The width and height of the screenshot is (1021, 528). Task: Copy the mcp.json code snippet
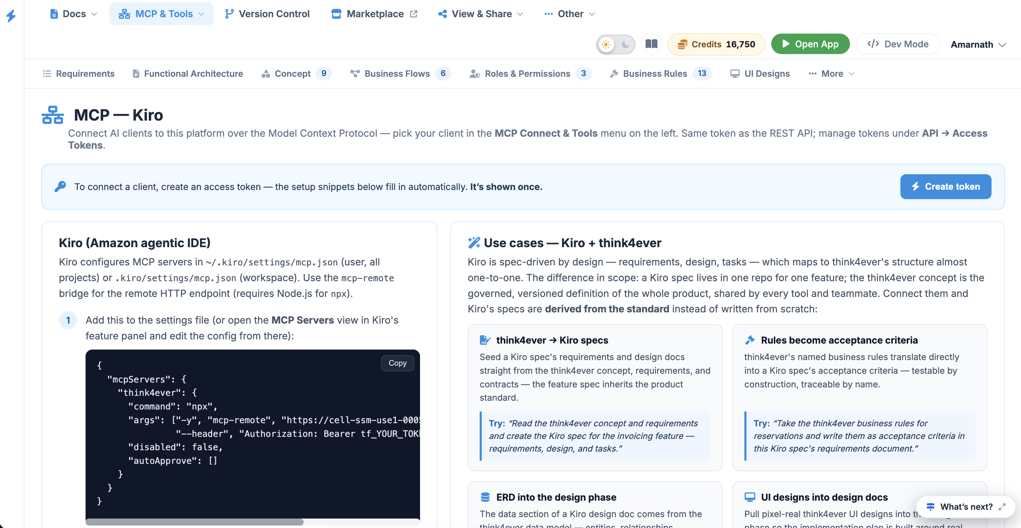click(x=398, y=363)
